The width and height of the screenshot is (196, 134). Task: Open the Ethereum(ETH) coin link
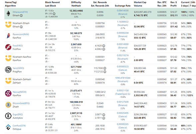point(20,12)
